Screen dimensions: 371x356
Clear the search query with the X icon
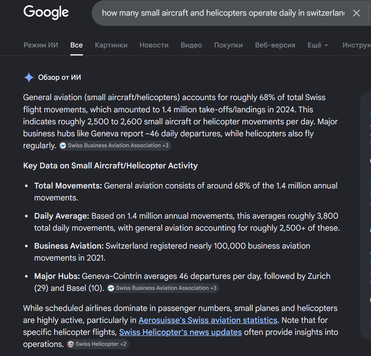coord(356,13)
